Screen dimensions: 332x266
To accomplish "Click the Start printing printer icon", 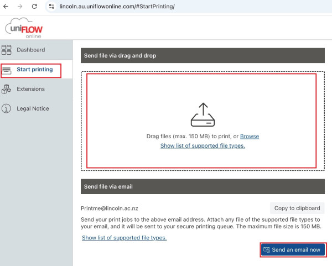I will [x=6, y=71].
